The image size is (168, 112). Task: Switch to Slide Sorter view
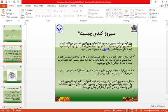coord(132,111)
